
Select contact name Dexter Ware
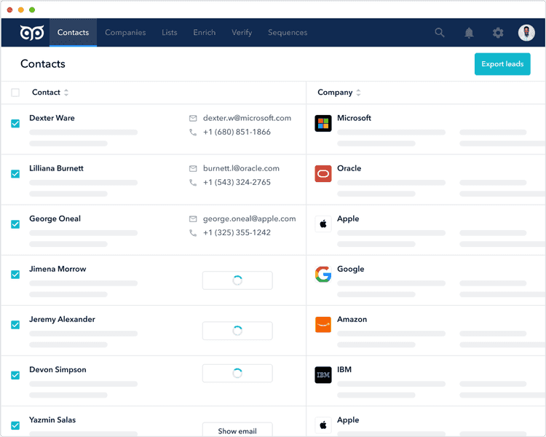click(x=52, y=118)
